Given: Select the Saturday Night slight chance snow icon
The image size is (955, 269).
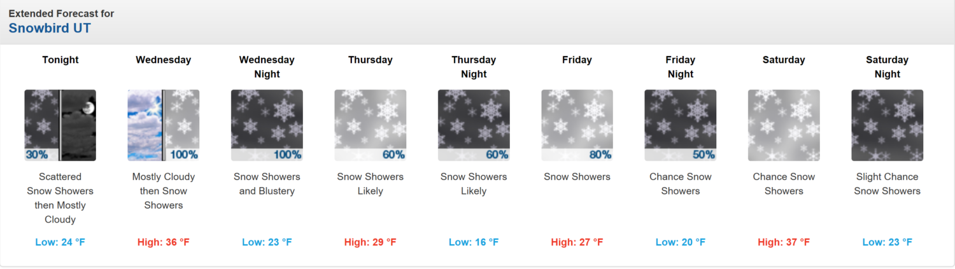Looking at the screenshot, I should (x=888, y=125).
